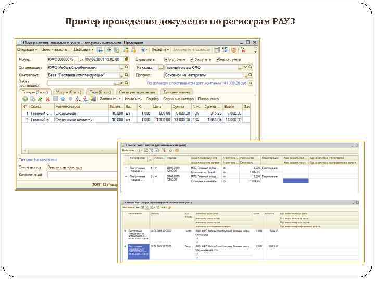Click the Дт/Кт posting result icon
375x281 pixels.
coord(243,50)
